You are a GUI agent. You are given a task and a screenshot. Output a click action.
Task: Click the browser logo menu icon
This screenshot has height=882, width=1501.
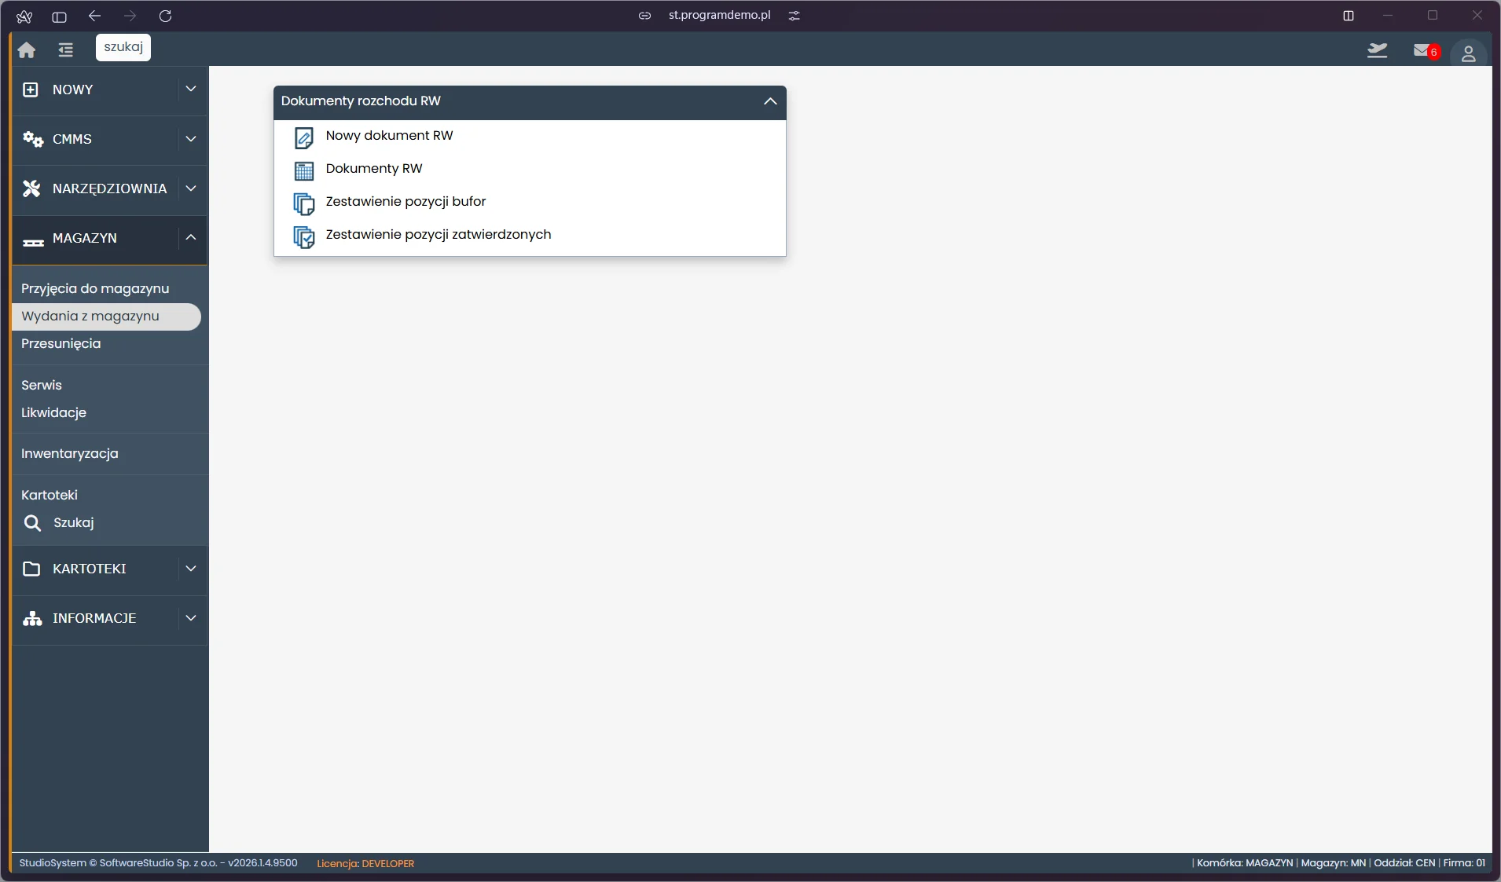tap(24, 16)
